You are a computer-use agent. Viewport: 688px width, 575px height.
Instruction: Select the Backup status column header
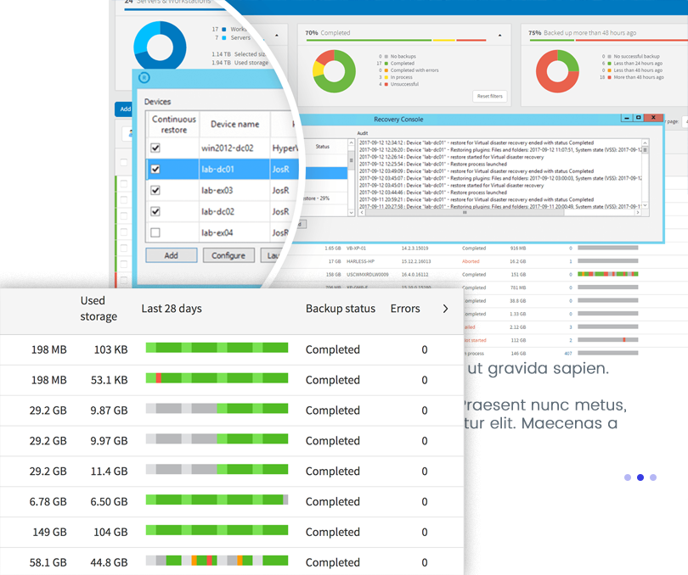tap(341, 309)
